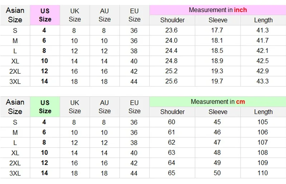The width and height of the screenshot is (286, 184).
Task: Select shoulder value 23.6 for size S
Action: [x=171, y=30]
